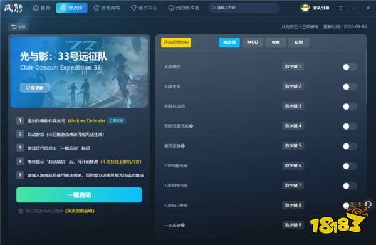Enable the switch for 数字键 4 cheat
Image resolution: width=376 pixels, height=245 pixels.
pos(350,127)
